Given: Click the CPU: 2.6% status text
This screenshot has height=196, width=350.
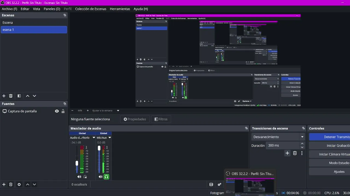Looking at the screenshot, I should pos(332,193).
